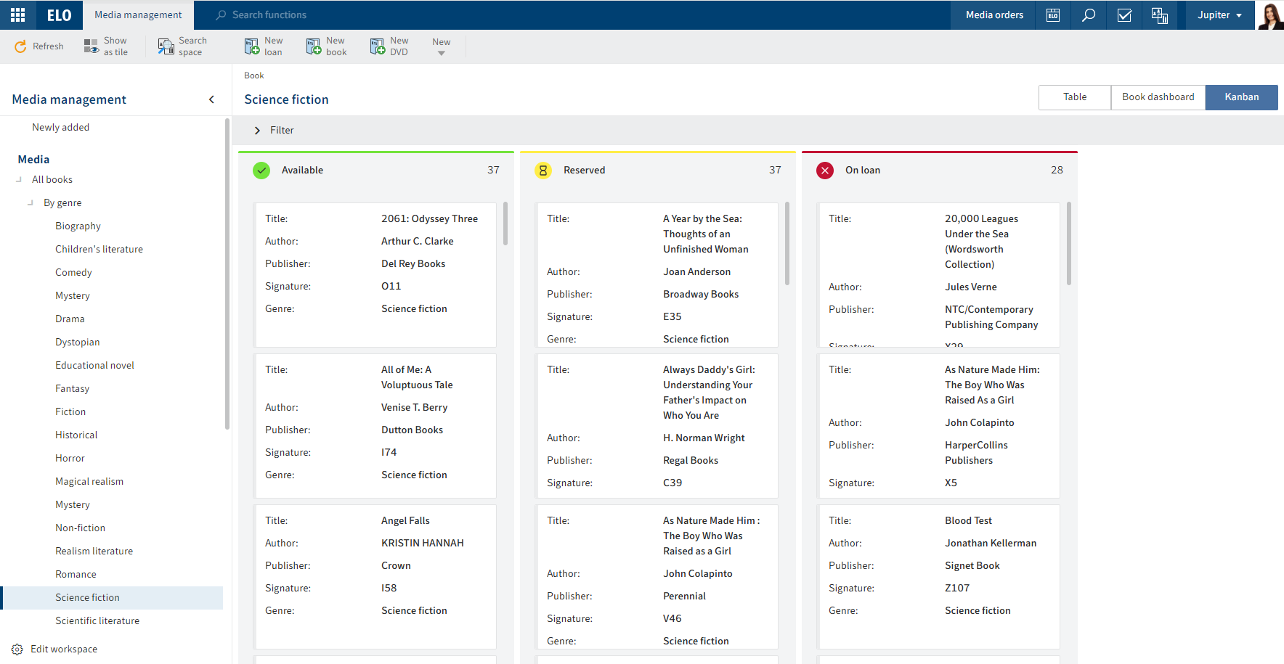Screen dimensions: 1284x664
Task: Switch to the Media management tab
Action: click(x=138, y=15)
